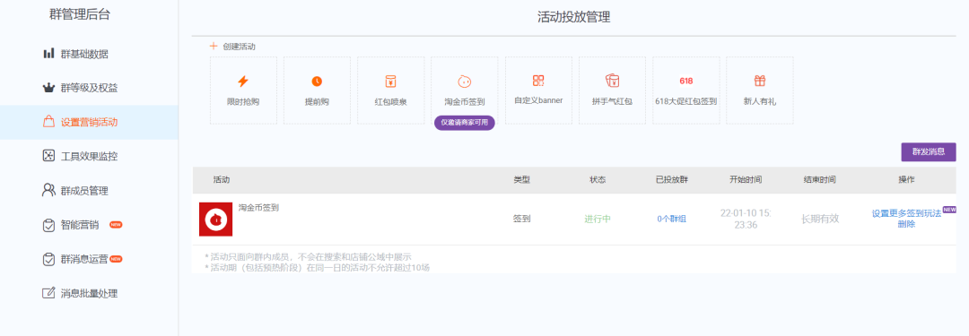Click the purple 群发消息 button

click(x=929, y=152)
